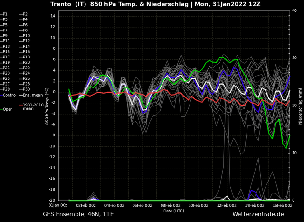Click the P2 legend entry
The image size is (304, 222).
tap(23, 14)
